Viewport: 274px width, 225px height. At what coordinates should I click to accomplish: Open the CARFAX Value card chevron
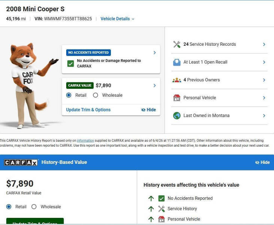tap(155, 85)
